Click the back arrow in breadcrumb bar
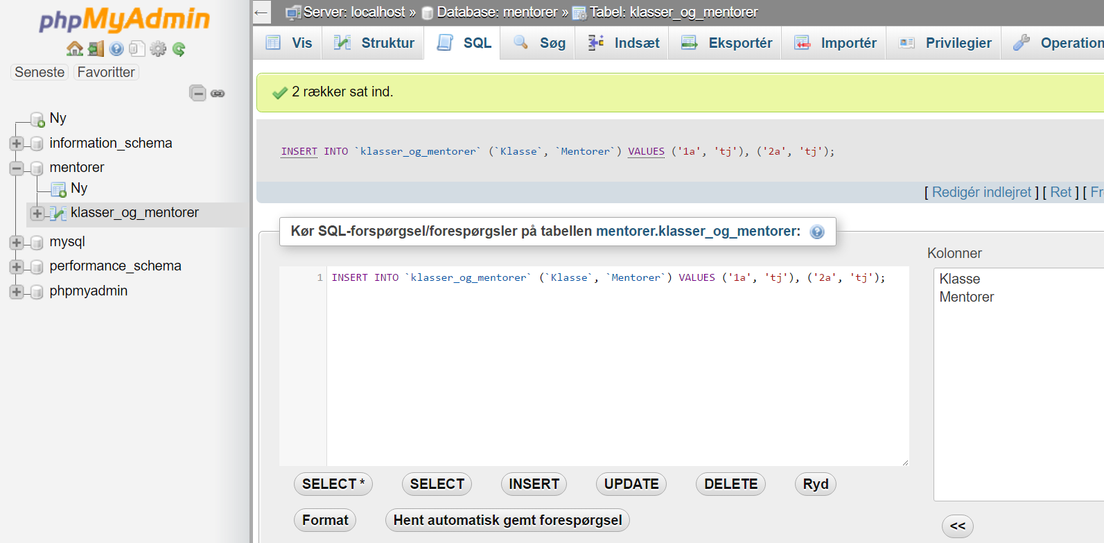Image resolution: width=1104 pixels, height=543 pixels. pos(261,12)
